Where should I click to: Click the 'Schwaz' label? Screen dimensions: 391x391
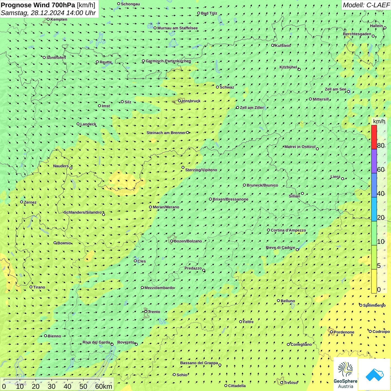click(x=227, y=87)
